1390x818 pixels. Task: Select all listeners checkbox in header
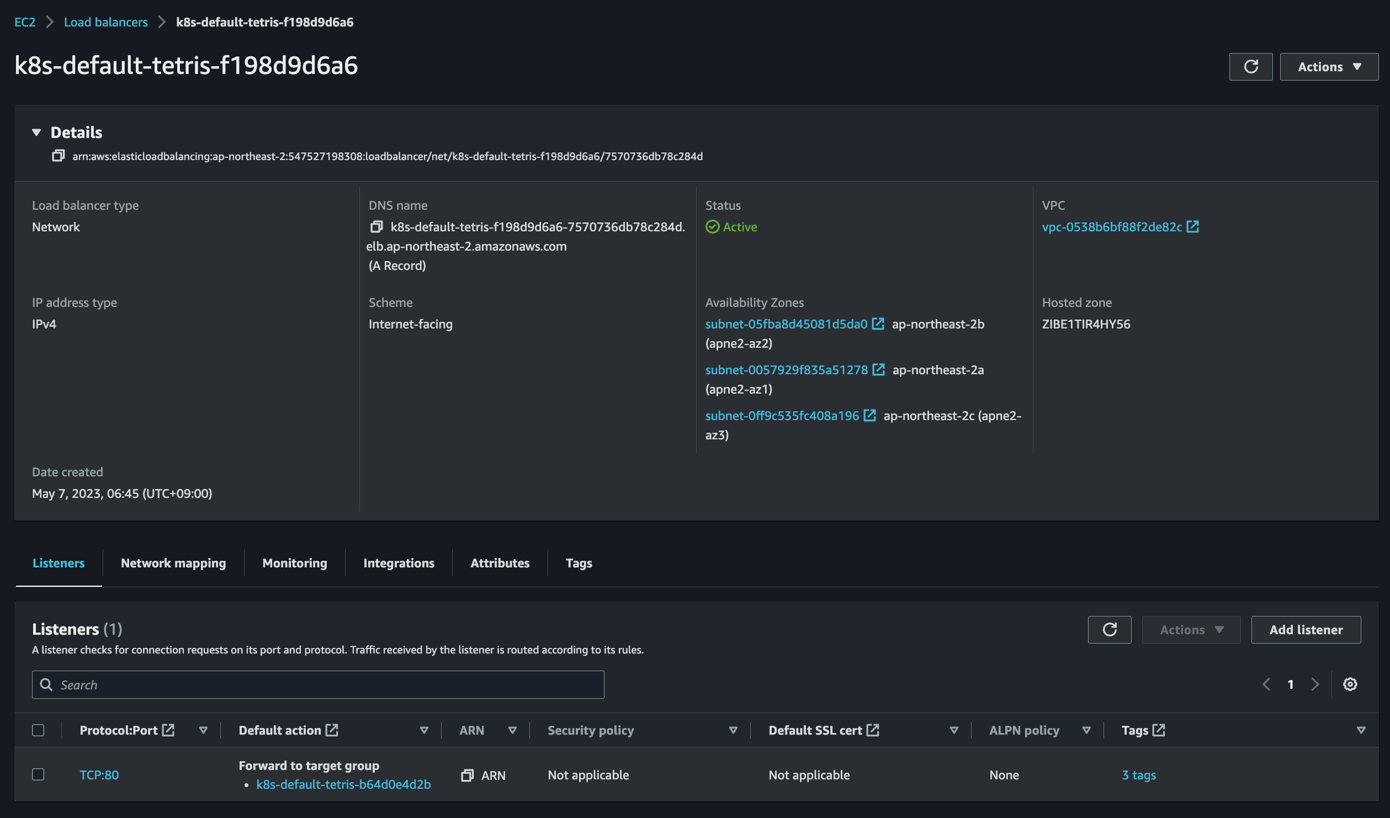click(x=38, y=730)
